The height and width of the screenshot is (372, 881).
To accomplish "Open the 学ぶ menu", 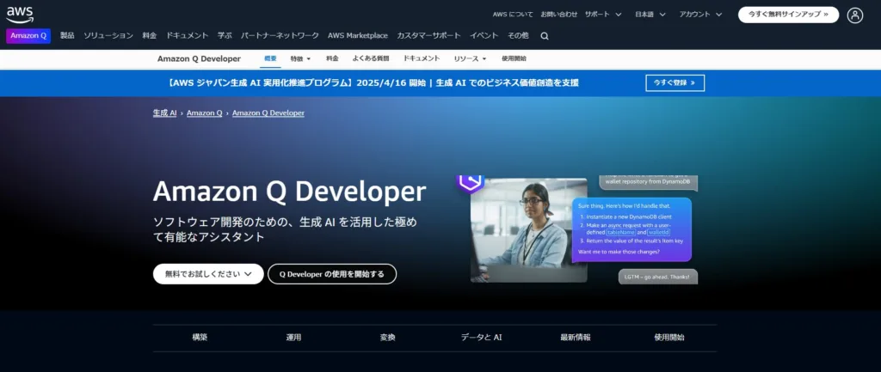I will [225, 35].
